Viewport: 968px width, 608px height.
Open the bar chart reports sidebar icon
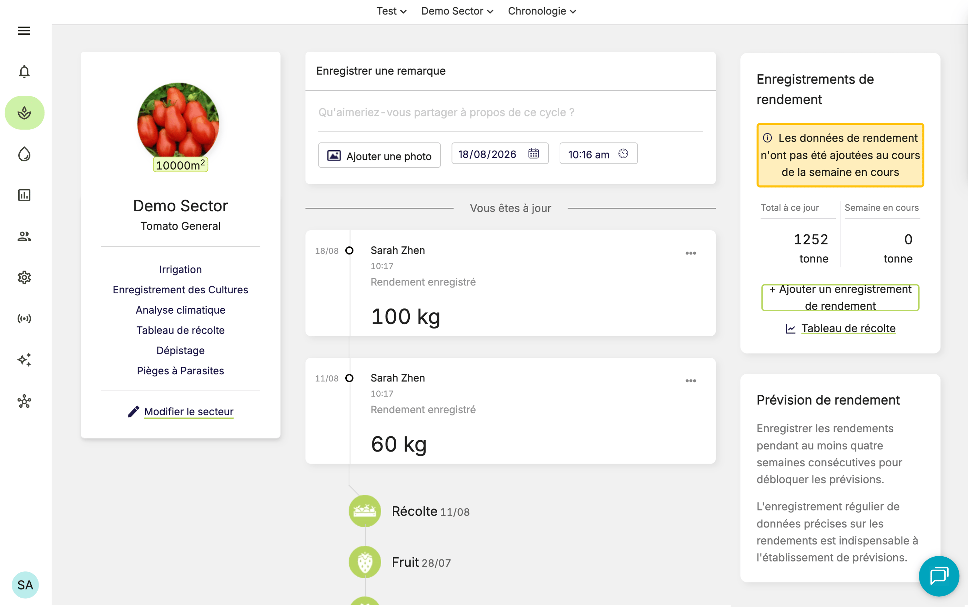(x=24, y=195)
